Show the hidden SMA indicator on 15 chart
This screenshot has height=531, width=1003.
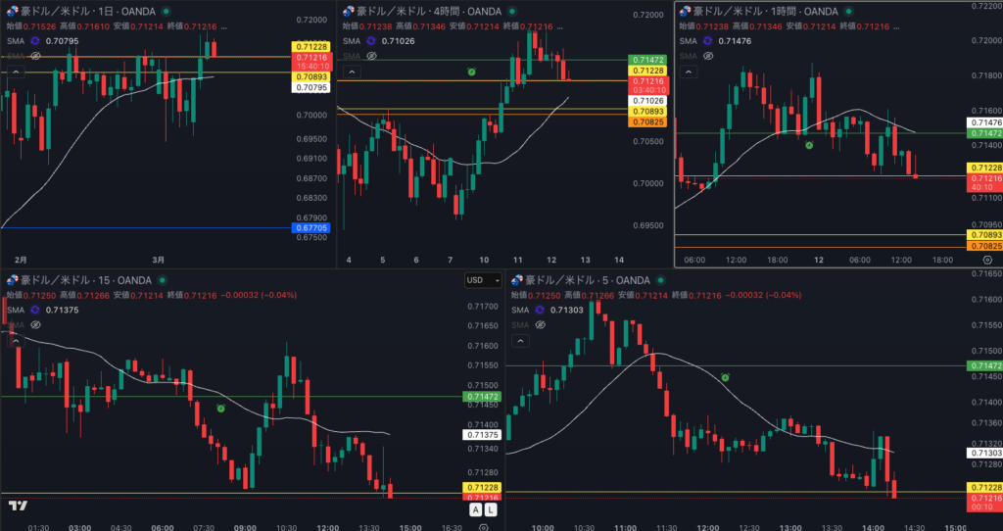pyautogui.click(x=36, y=325)
